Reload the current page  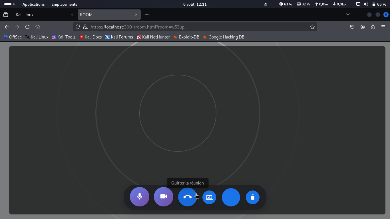pyautogui.click(x=27, y=27)
